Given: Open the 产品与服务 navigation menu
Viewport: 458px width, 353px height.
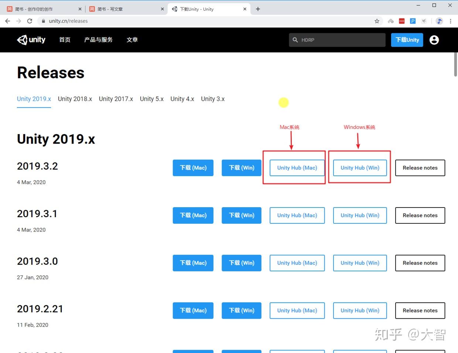Looking at the screenshot, I should tap(98, 40).
